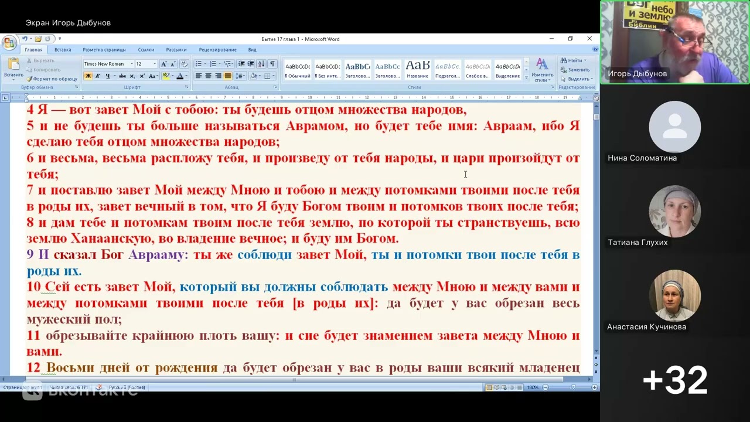This screenshot has width=750, height=422.
Task: Click Изменить стили button
Action: 542,70
